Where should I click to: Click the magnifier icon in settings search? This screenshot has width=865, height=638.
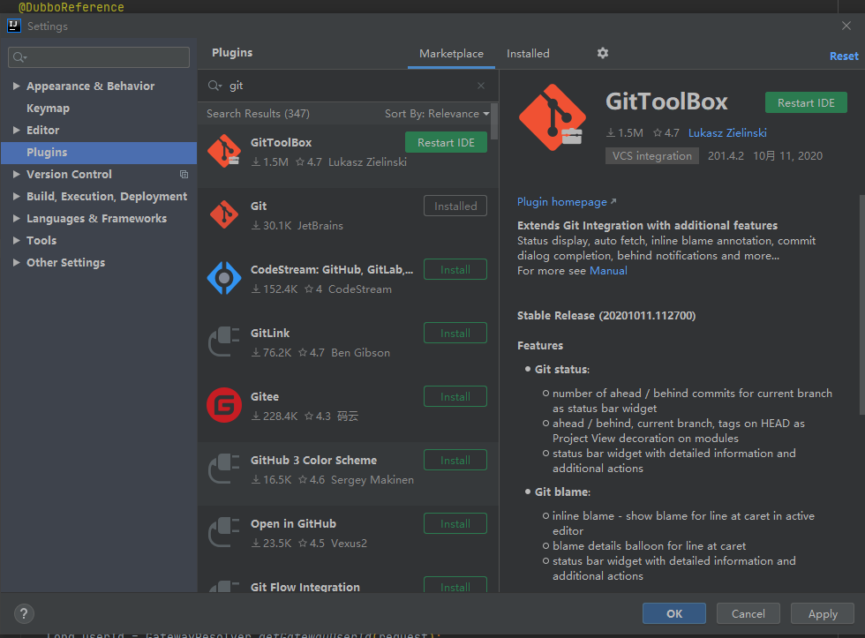pyautogui.click(x=19, y=57)
